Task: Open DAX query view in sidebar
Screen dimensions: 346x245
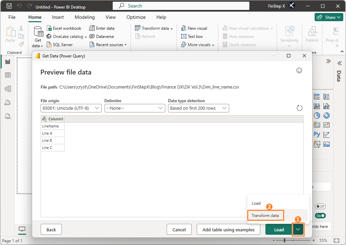Action: point(8,103)
